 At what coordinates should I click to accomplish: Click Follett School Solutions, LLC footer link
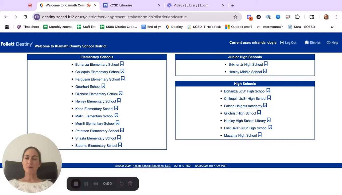point(151,166)
